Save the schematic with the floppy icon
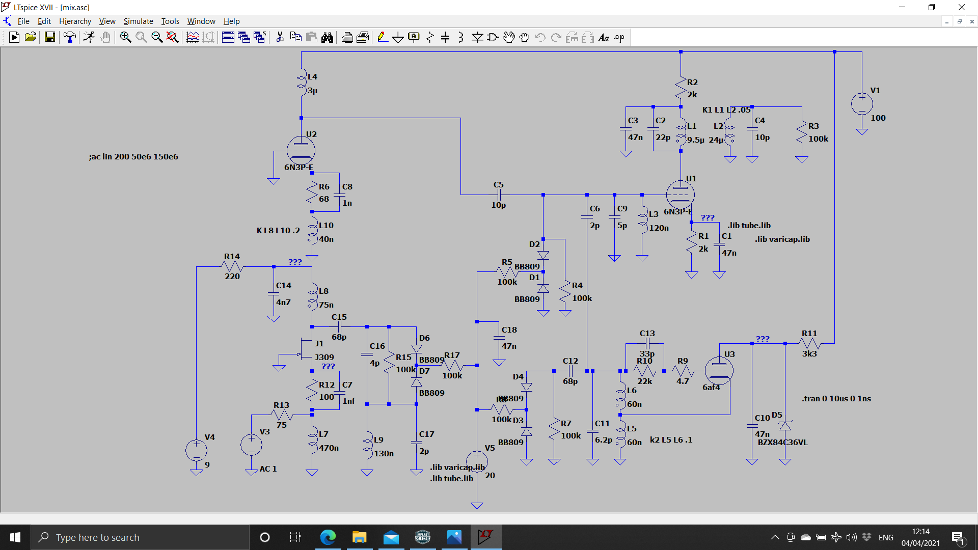 49,37
